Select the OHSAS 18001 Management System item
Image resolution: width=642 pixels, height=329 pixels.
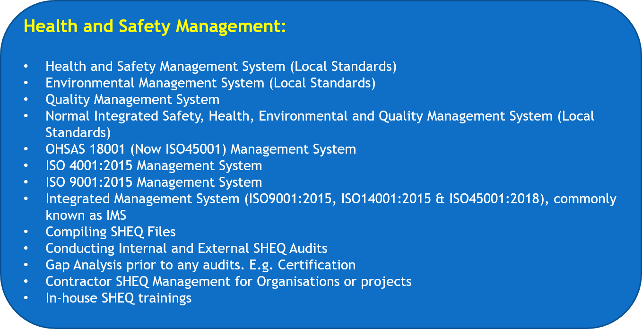[x=200, y=149]
